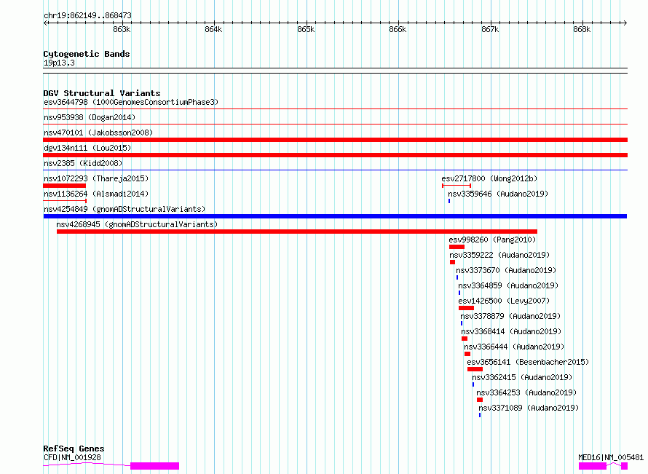Click the 866k ruler mark
This screenshot has width=648, height=474.
coord(398,29)
